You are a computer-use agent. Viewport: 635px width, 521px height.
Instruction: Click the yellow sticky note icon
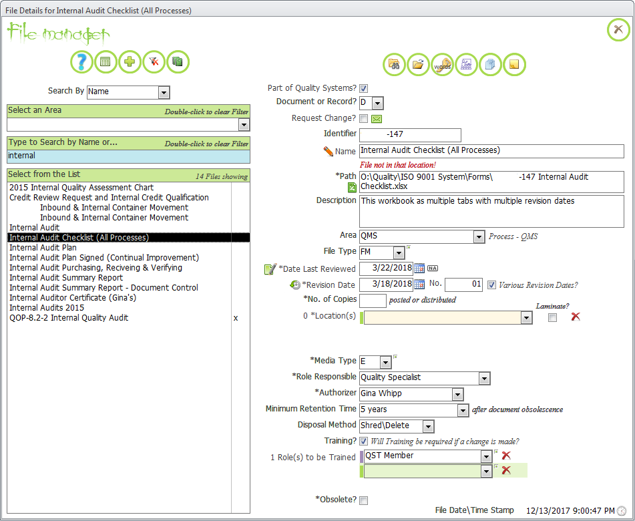pyautogui.click(x=514, y=64)
